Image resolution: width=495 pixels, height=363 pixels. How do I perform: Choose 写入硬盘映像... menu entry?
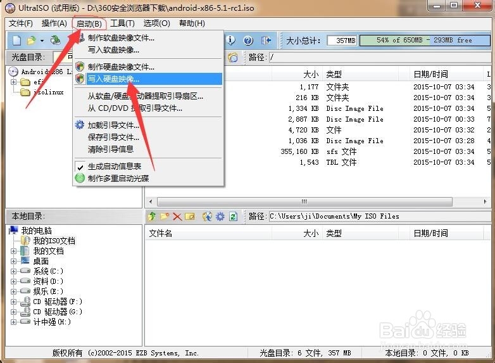click(x=148, y=79)
